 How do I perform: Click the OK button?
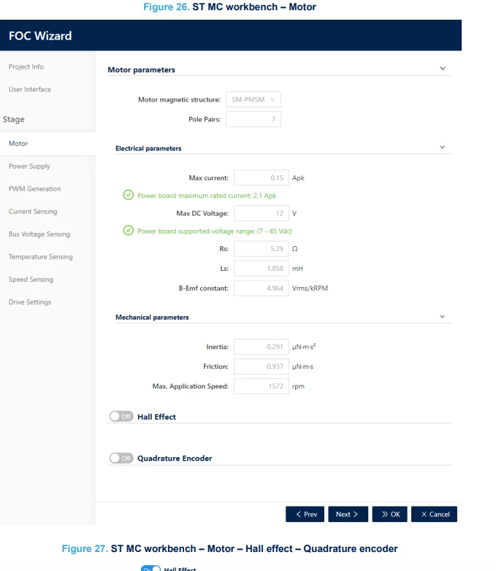389,514
